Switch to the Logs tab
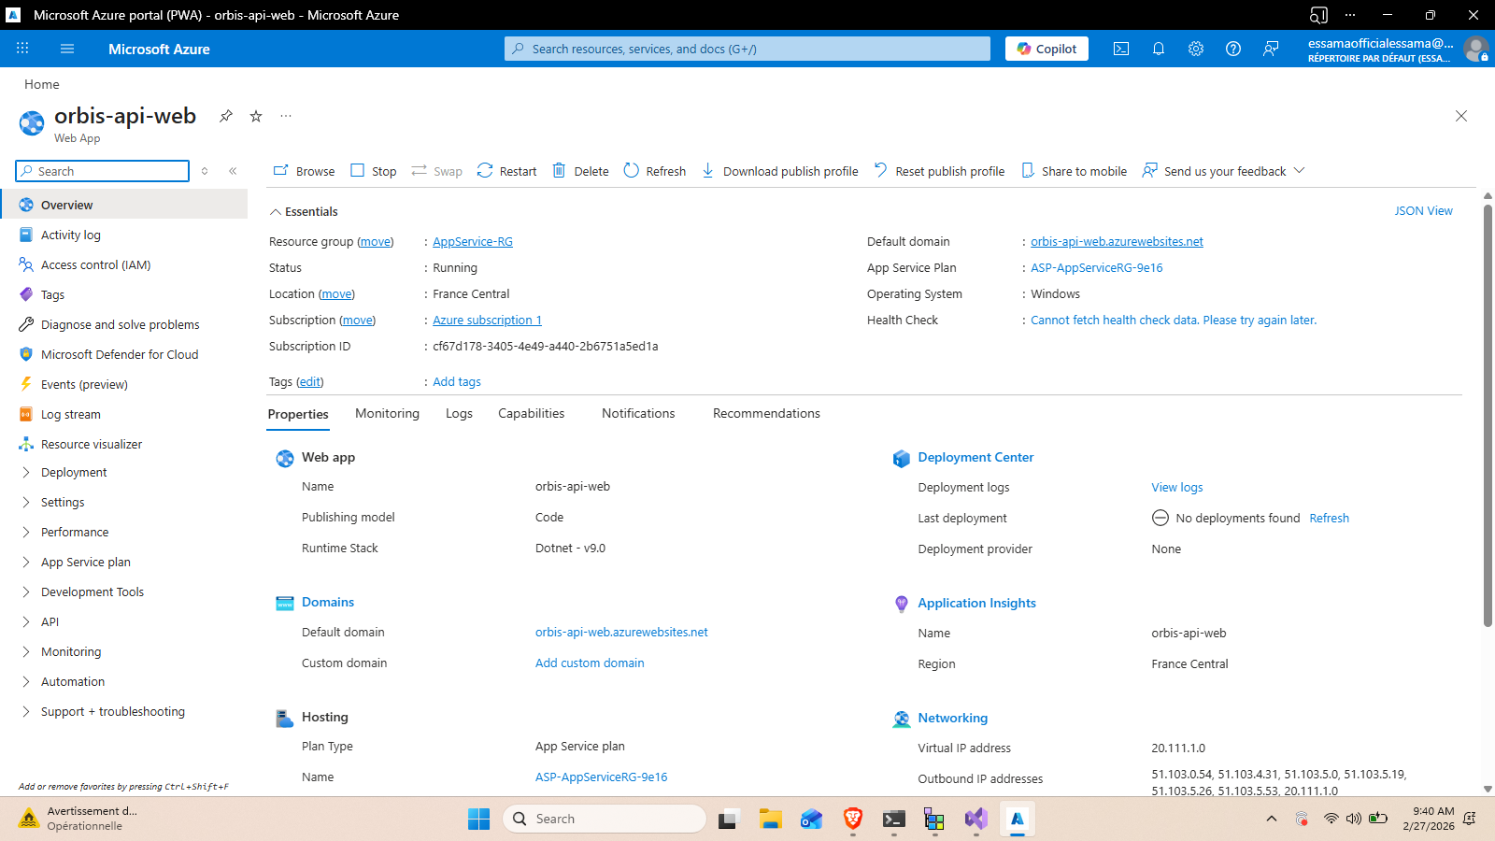 [x=459, y=414]
